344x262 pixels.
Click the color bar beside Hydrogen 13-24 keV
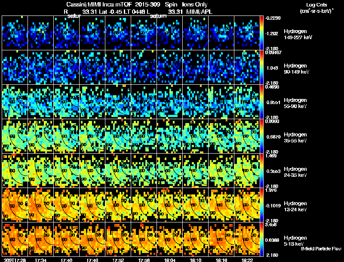tap(261, 205)
